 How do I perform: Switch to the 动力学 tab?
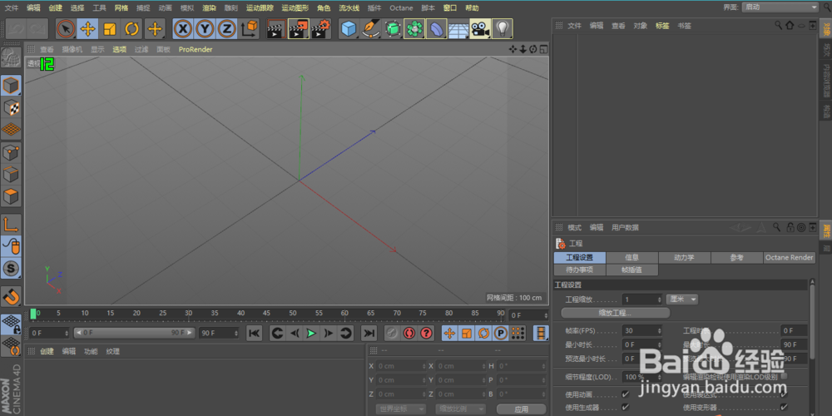click(x=684, y=257)
